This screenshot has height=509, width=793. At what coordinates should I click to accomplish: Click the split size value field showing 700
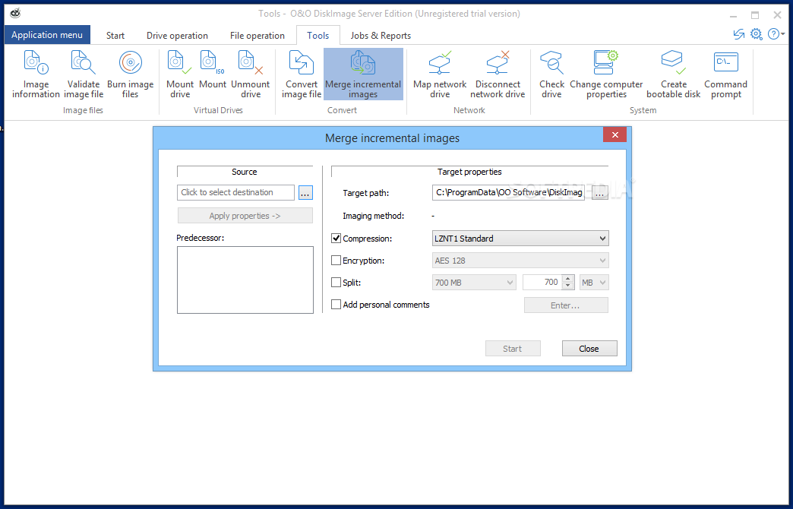click(x=542, y=283)
